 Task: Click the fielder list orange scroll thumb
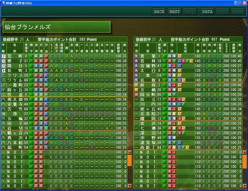(x=130, y=161)
